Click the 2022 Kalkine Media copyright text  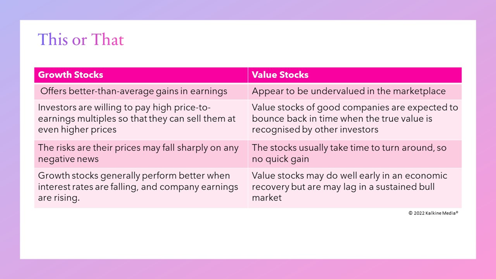[x=433, y=213]
